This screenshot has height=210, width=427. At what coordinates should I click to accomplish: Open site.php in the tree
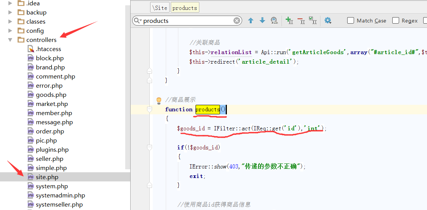(47, 177)
